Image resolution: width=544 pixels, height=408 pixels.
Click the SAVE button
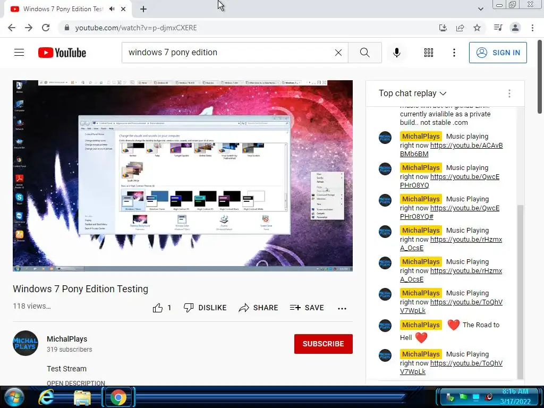tap(307, 308)
